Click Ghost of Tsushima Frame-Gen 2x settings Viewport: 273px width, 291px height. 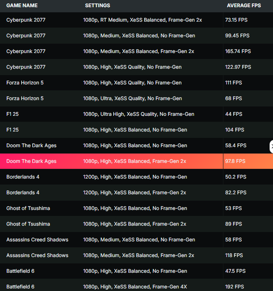(134, 224)
